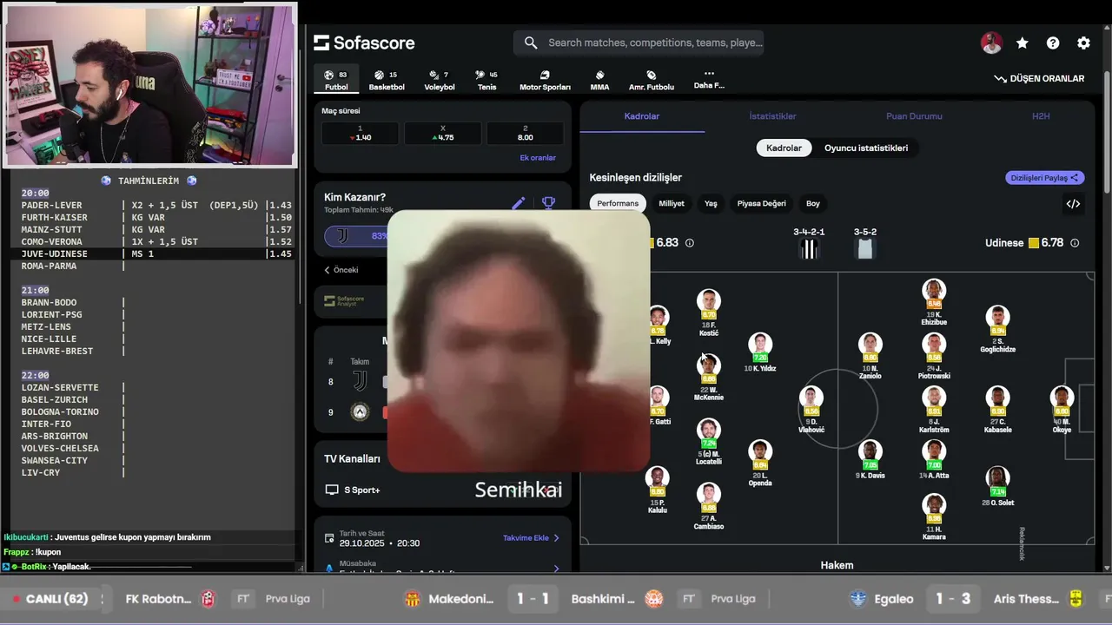This screenshot has width=1112, height=625.
Task: Click Makedonija team crest in ticker
Action: 414,599
